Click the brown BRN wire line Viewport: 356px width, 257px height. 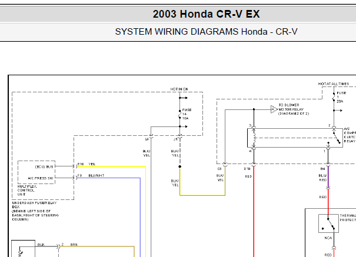pyautogui.click(x=98, y=246)
